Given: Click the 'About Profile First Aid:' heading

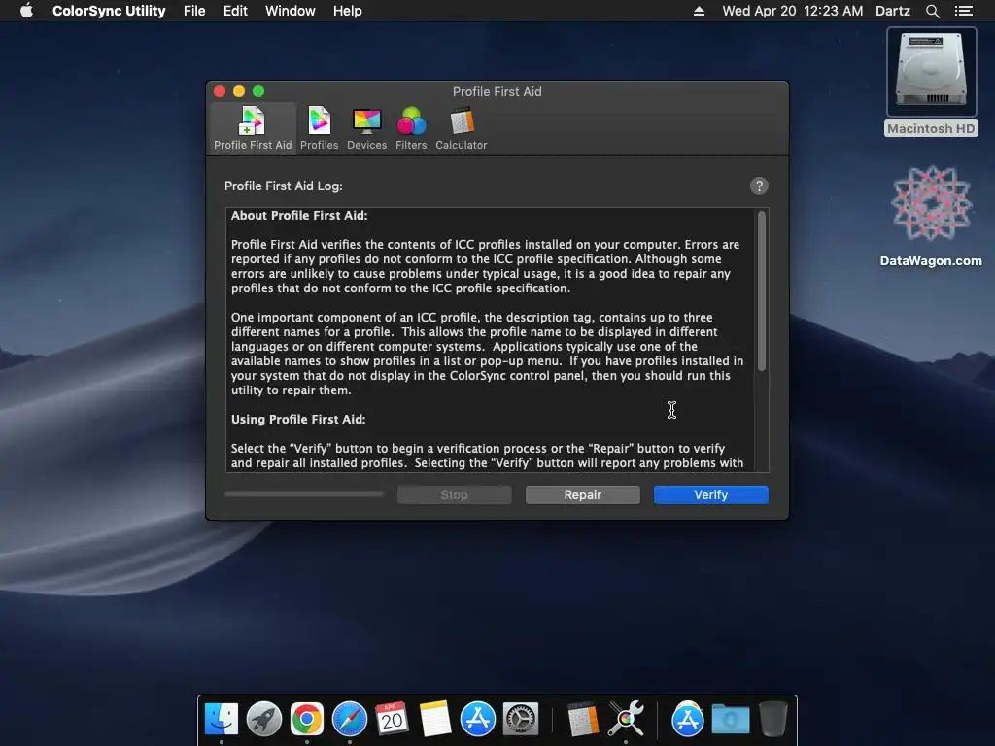Looking at the screenshot, I should (x=299, y=215).
